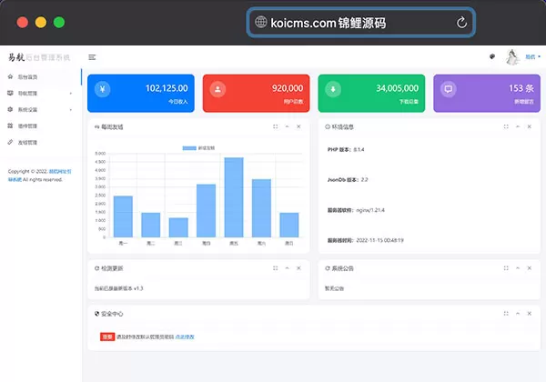Click the info icon beside 环境信息 title
Screen dimensions: 546x382
coord(328,126)
